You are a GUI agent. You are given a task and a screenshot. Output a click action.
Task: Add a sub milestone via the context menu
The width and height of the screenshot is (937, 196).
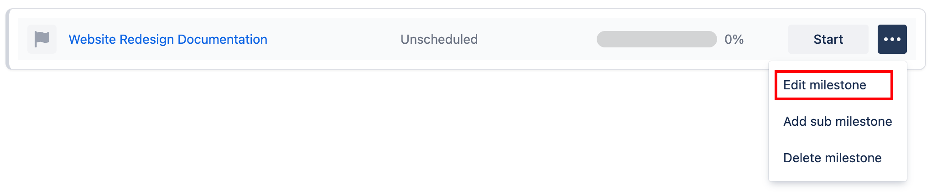(x=837, y=122)
